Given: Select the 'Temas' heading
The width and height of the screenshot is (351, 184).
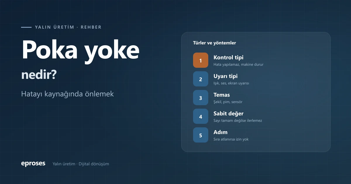Looking at the screenshot, I should (x=222, y=95).
